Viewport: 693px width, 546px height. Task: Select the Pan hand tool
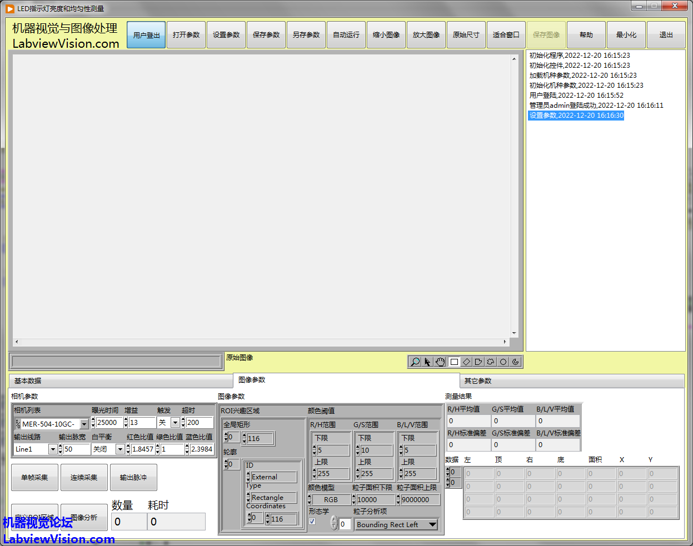[x=441, y=362]
